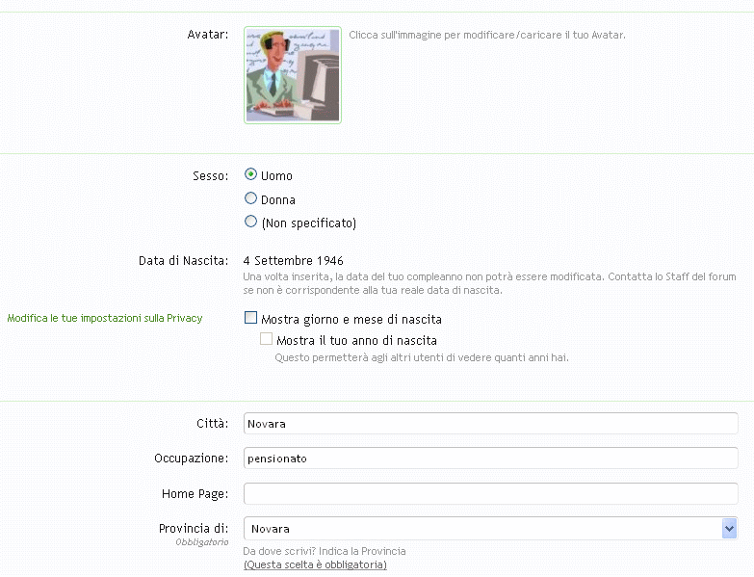
Task: Click the avatar image to change it
Action: click(293, 75)
